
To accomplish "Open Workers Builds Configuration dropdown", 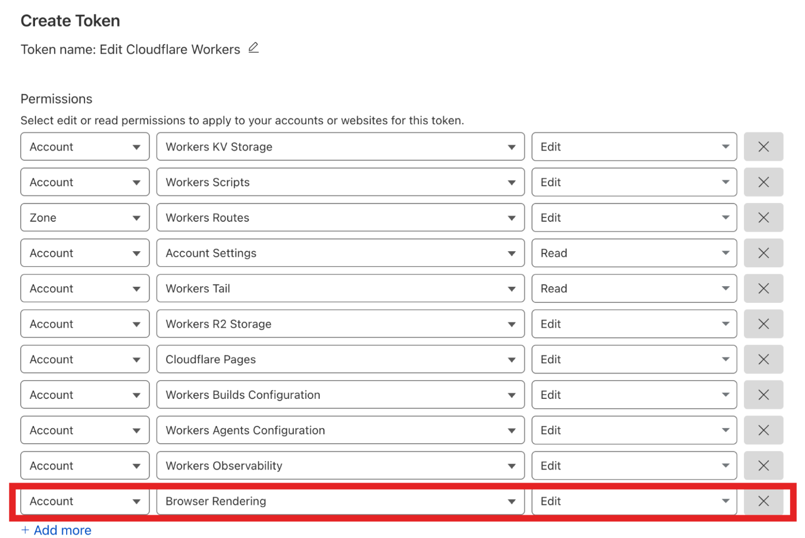I will pos(340,395).
